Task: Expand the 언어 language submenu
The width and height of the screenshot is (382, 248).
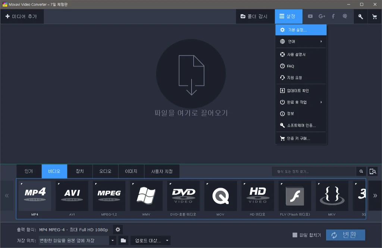Action: (301, 41)
